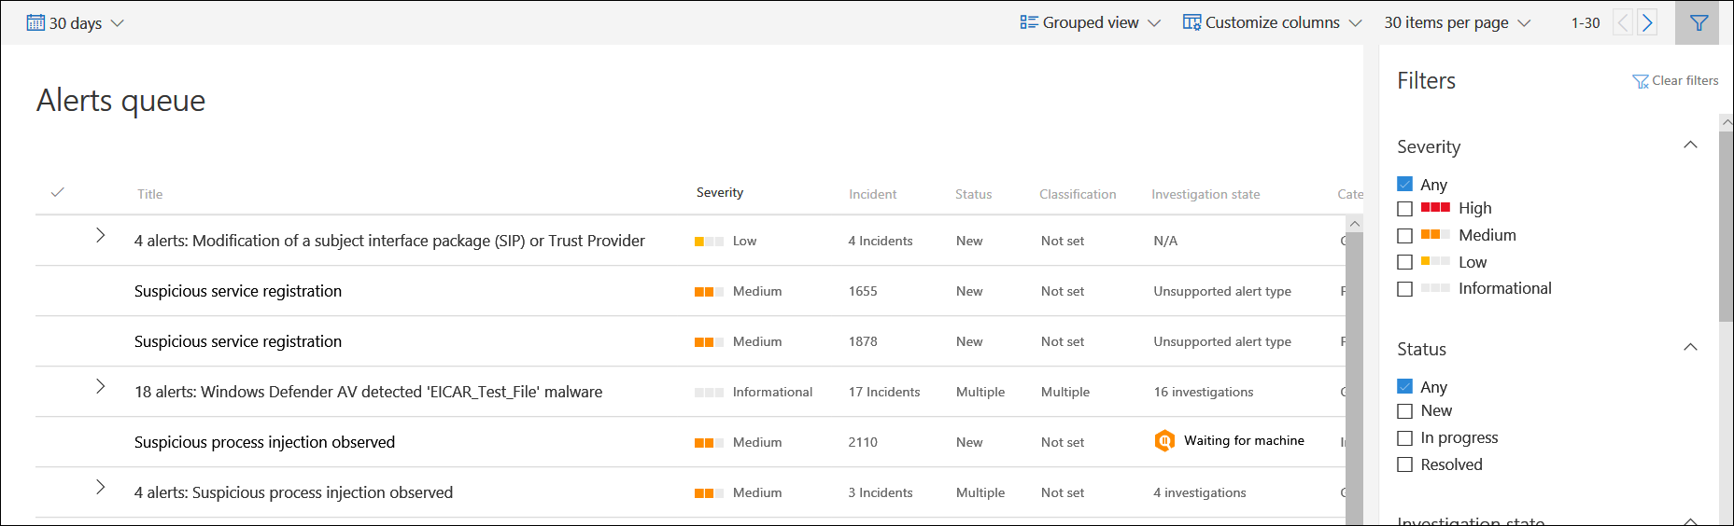The height and width of the screenshot is (526, 1734).
Task: Expand the SIP modification alert group
Action: (101, 236)
